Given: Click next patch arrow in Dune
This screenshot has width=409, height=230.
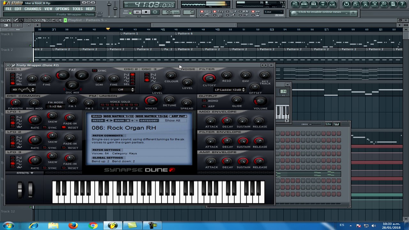Looking at the screenshot, I should [111, 120].
